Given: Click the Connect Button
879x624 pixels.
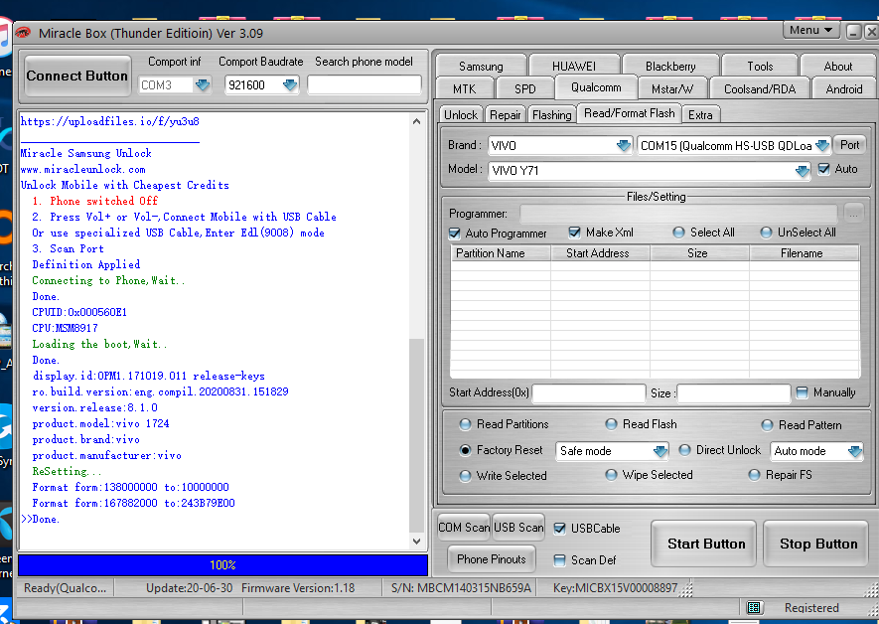Looking at the screenshot, I should 77,76.
